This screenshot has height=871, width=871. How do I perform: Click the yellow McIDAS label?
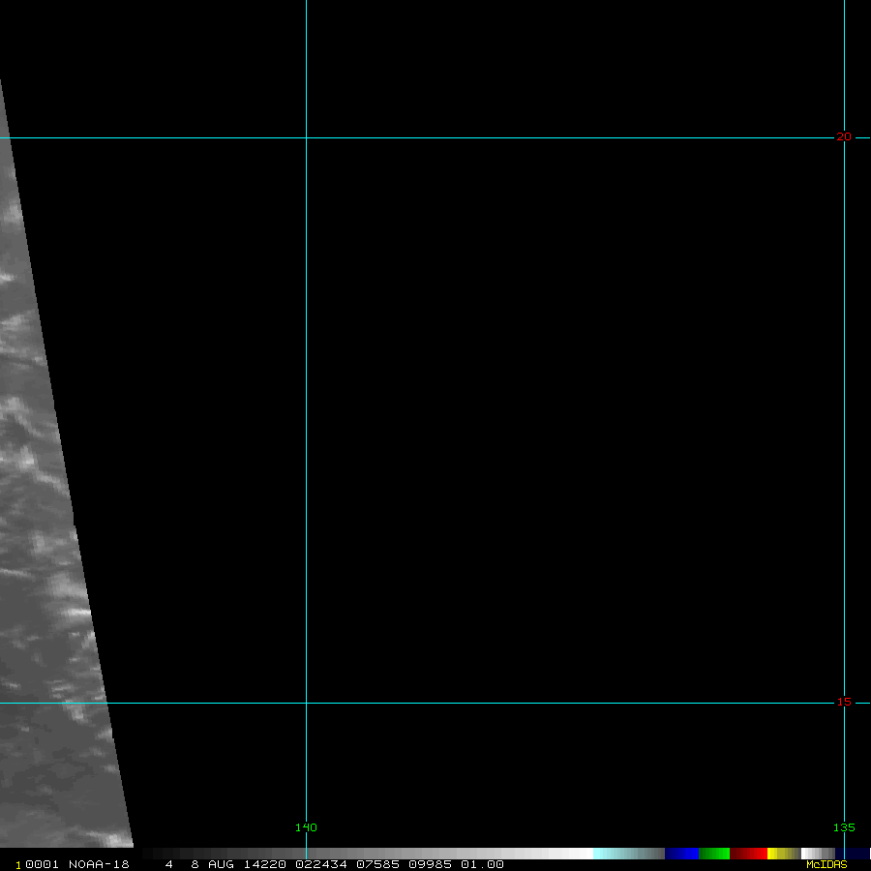[x=826, y=864]
